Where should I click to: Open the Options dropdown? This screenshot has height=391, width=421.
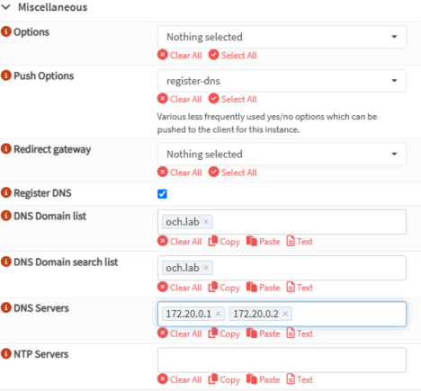282,37
